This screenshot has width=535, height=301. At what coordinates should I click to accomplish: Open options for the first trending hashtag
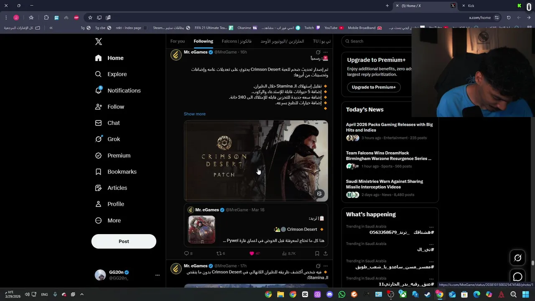click(x=431, y=227)
